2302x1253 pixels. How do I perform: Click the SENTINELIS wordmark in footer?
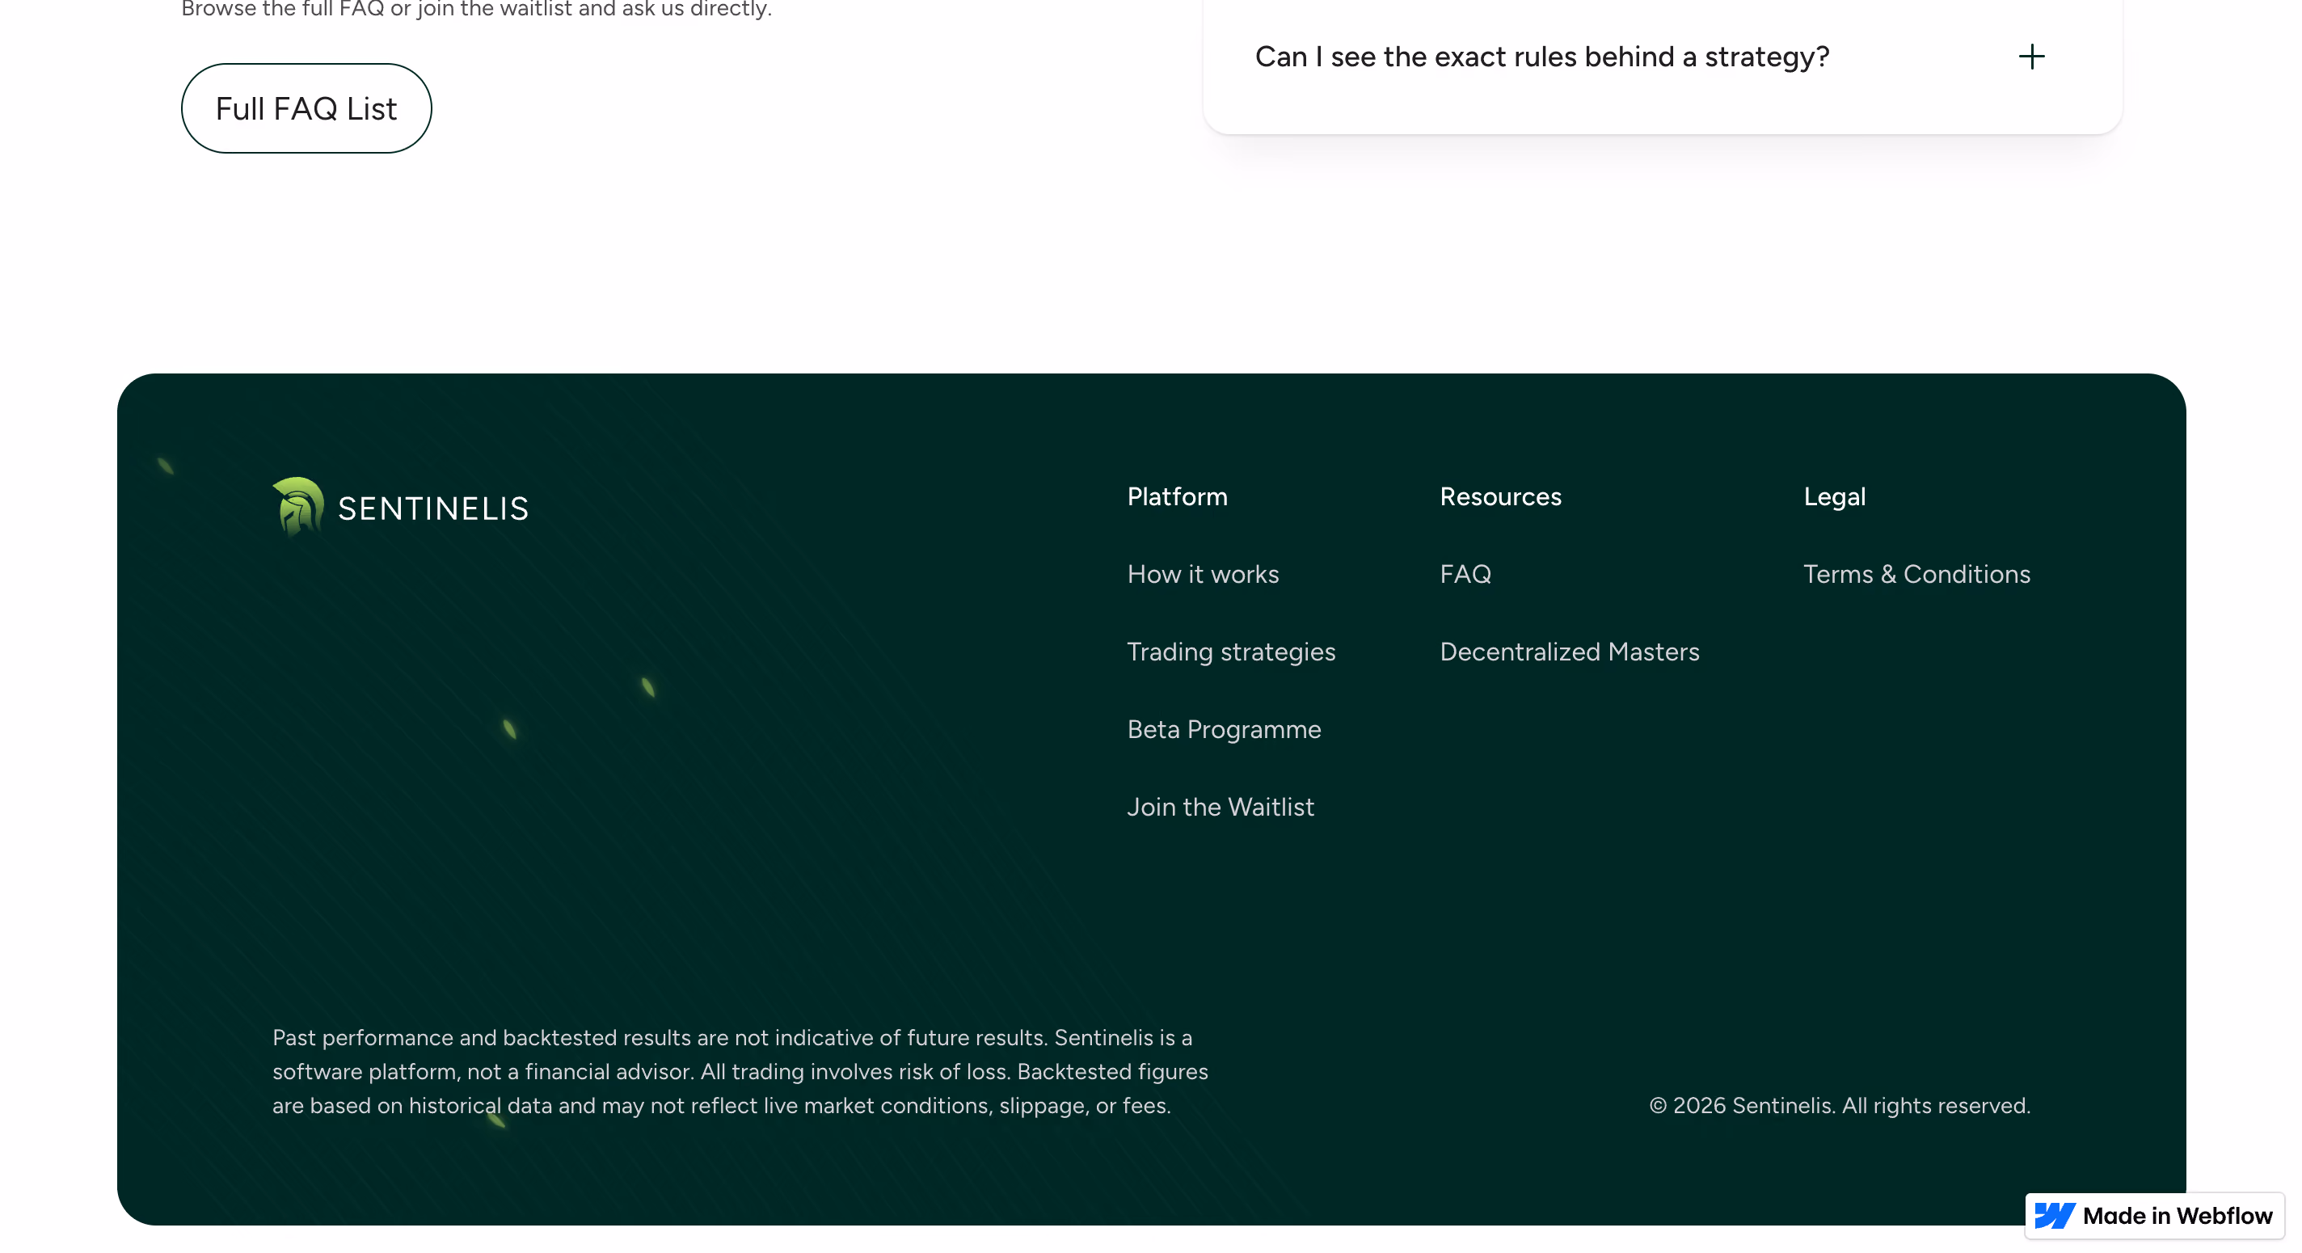pos(433,508)
